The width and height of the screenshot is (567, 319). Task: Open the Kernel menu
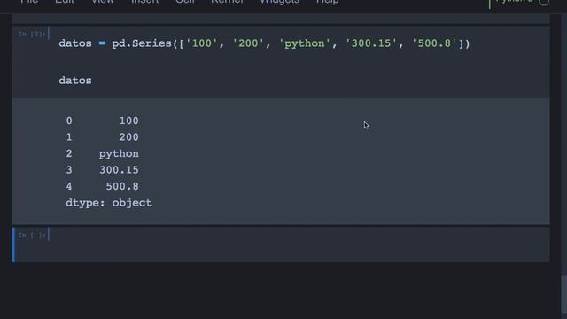pos(227,2)
